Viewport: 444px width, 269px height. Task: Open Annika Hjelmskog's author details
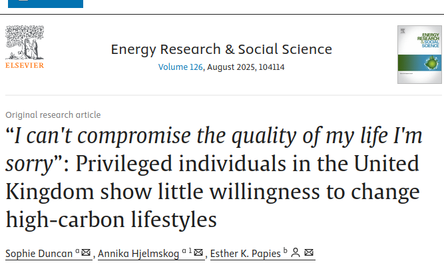coord(138,254)
